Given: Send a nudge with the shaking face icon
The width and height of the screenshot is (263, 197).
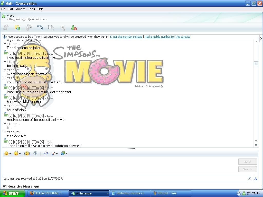Looking at the screenshot, I should pos(27,153).
